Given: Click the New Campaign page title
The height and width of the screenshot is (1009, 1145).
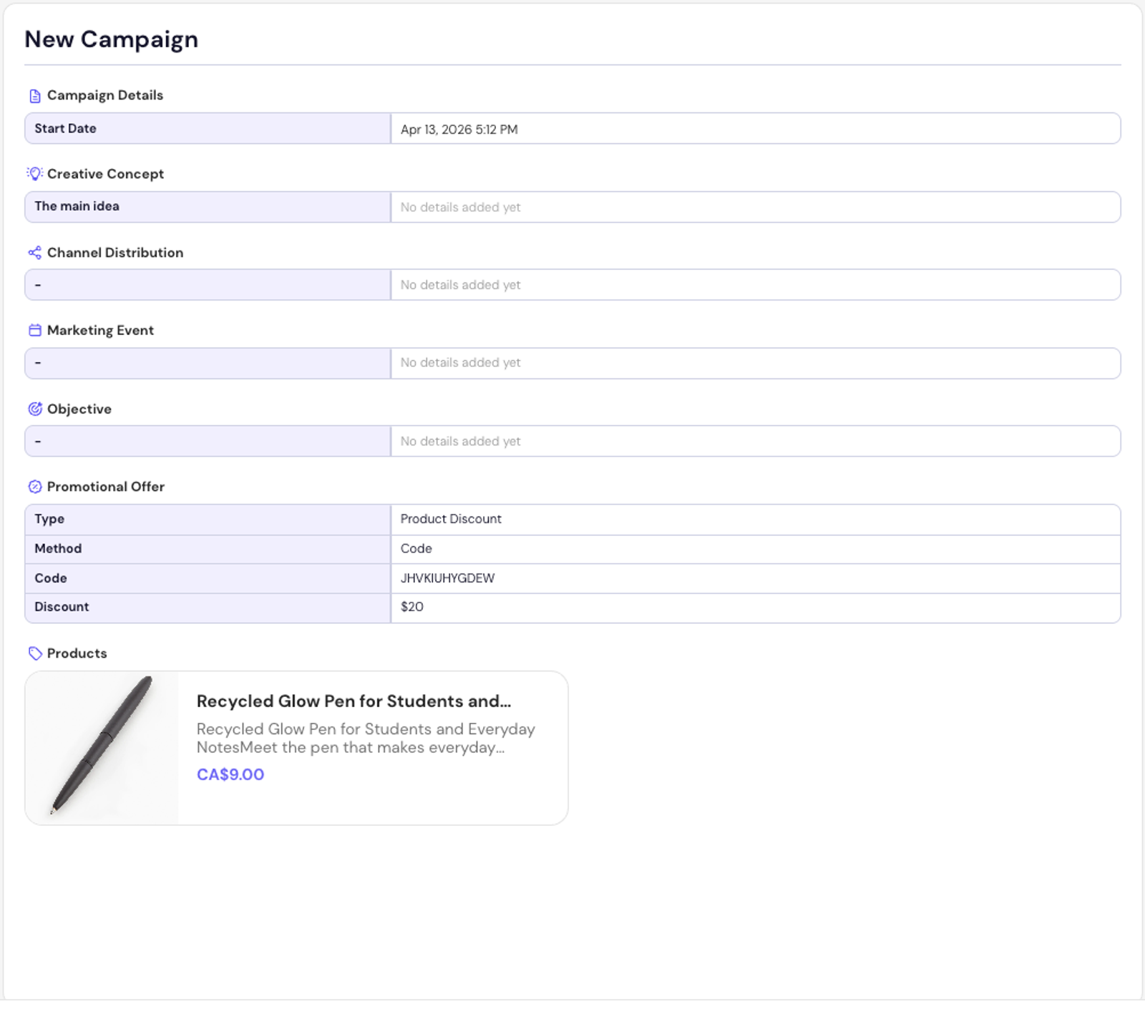Looking at the screenshot, I should 111,39.
